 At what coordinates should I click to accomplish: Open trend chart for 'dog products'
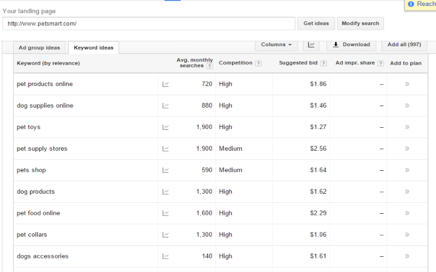[x=166, y=192]
